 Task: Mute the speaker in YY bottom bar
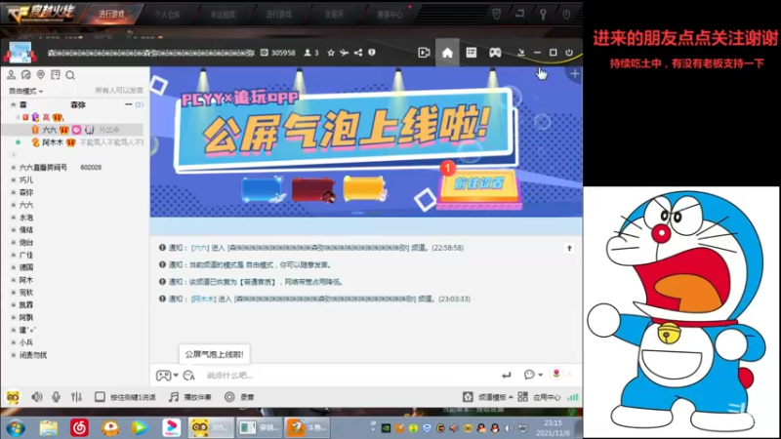(x=37, y=397)
